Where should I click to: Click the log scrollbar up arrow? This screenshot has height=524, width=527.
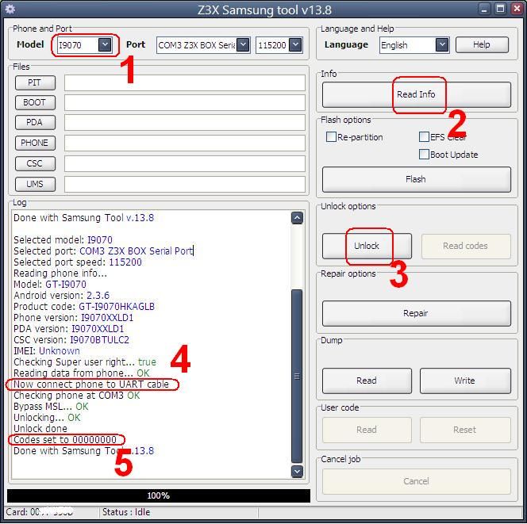297,218
